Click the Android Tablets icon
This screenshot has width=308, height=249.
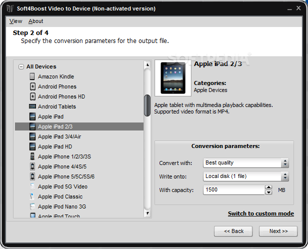[32, 106]
